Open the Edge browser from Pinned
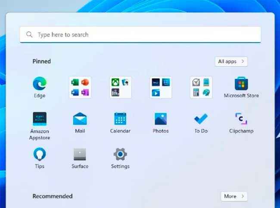 [x=40, y=87]
